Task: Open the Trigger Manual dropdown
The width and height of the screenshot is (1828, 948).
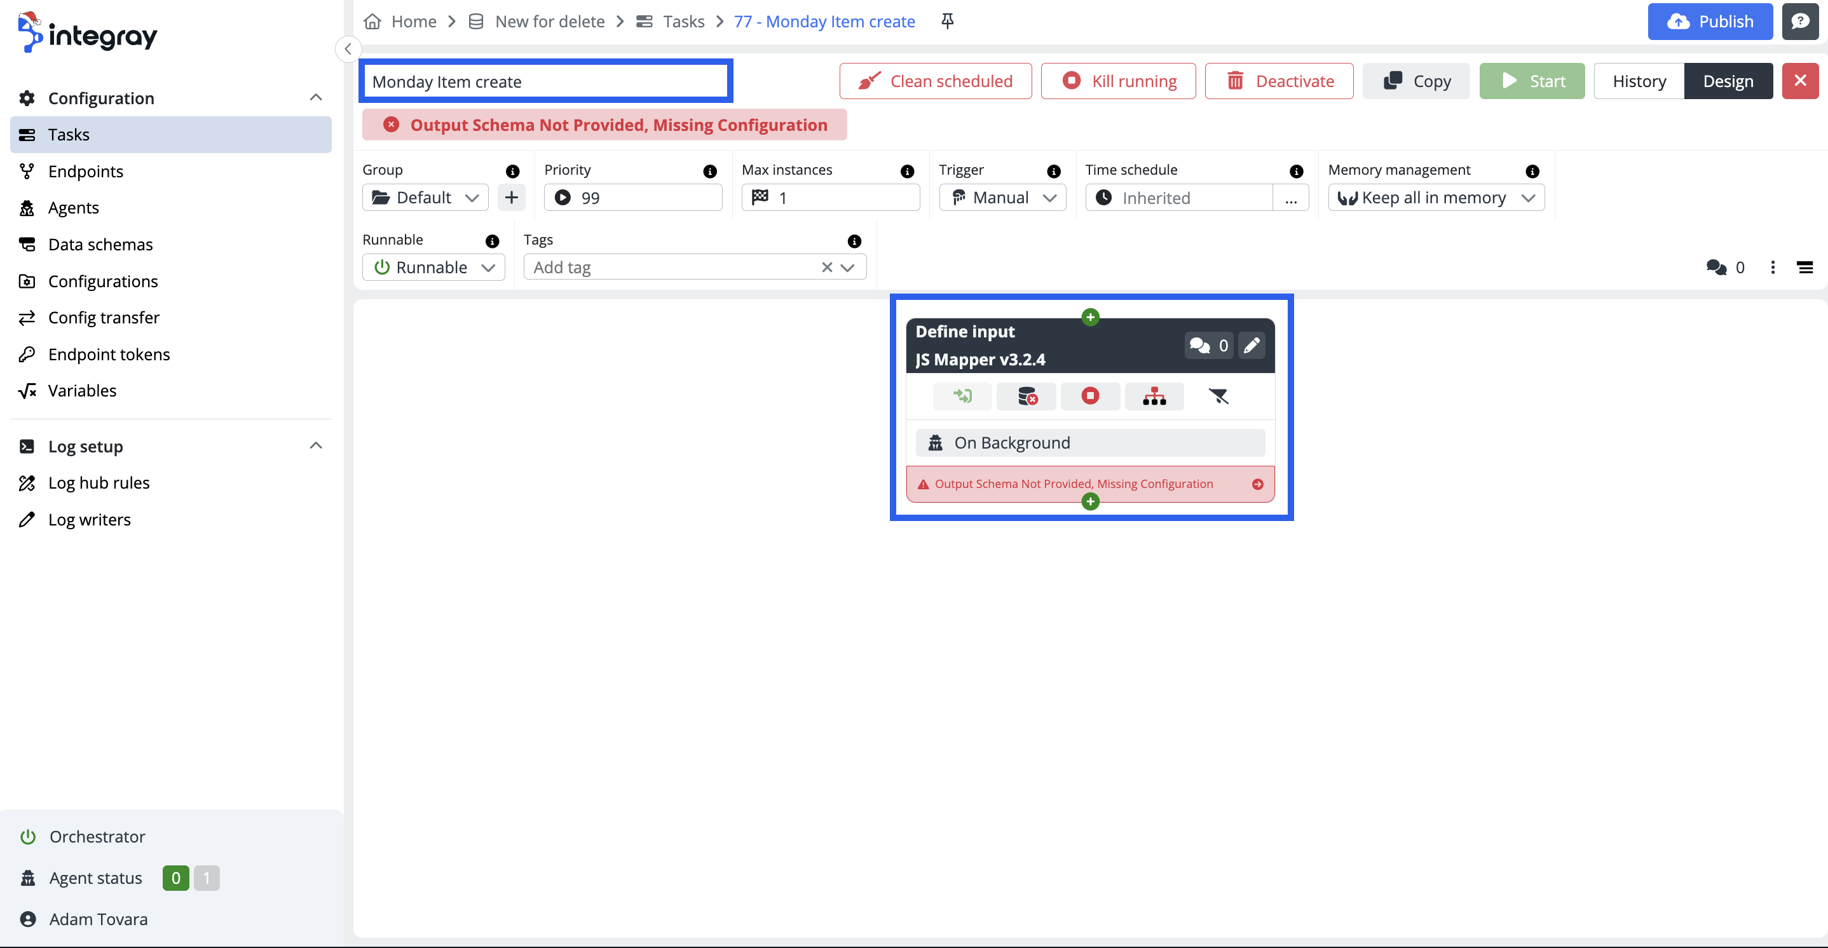Action: coord(1003,198)
